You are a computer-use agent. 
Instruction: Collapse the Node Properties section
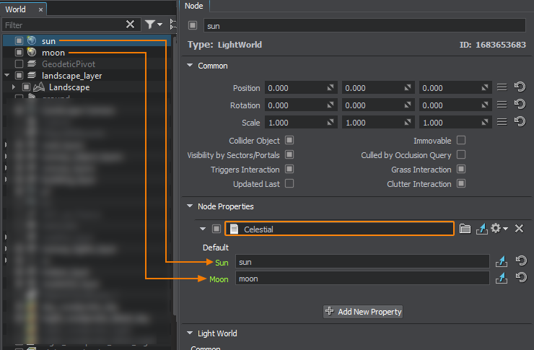pyautogui.click(x=191, y=206)
